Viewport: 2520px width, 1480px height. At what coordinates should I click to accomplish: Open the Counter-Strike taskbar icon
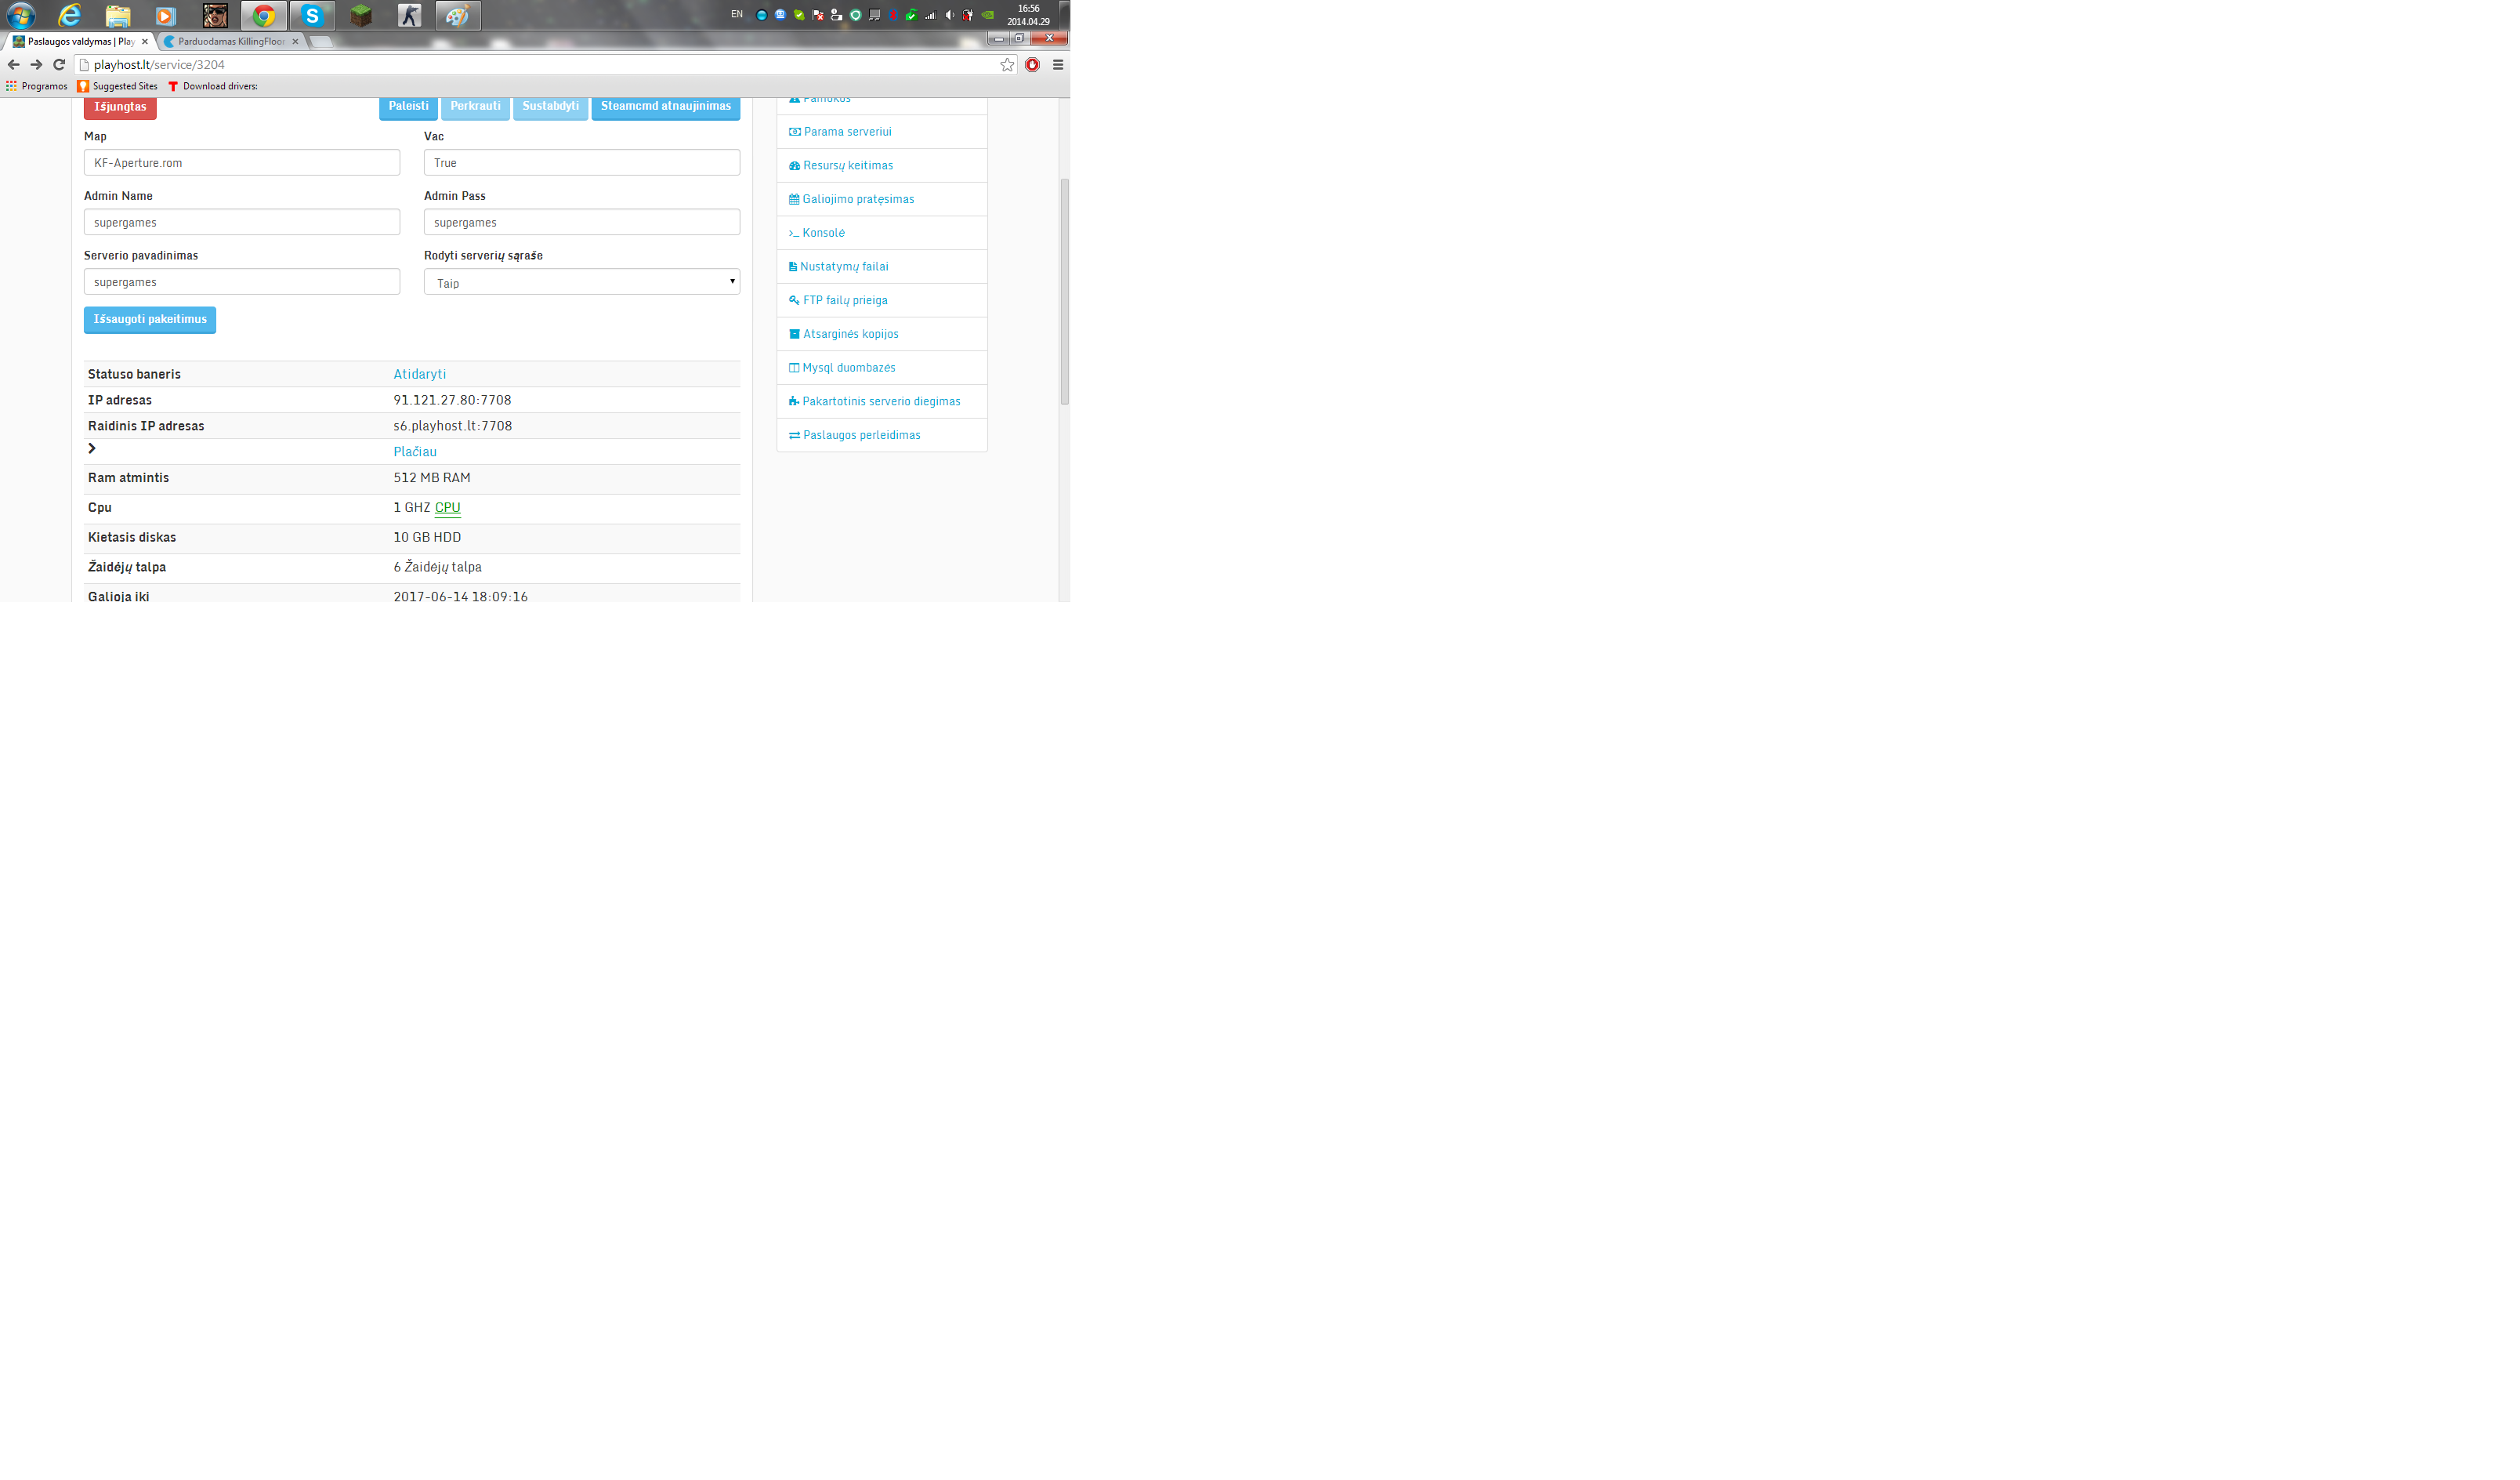click(x=409, y=15)
